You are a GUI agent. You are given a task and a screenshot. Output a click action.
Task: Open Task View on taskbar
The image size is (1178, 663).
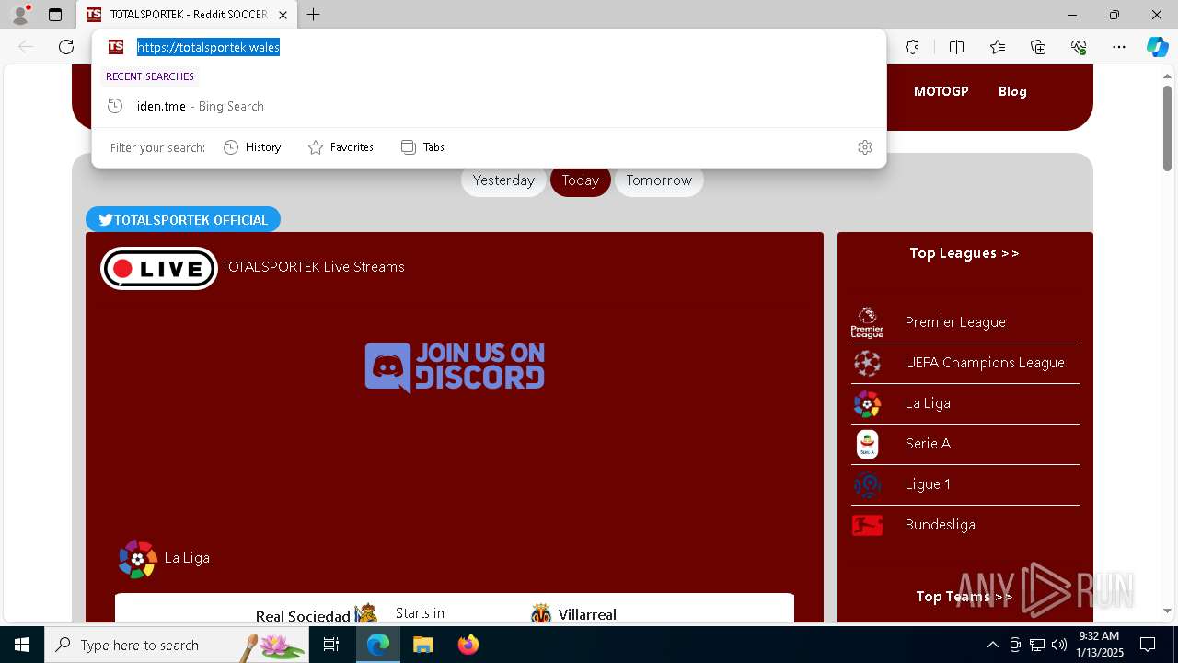point(331,645)
